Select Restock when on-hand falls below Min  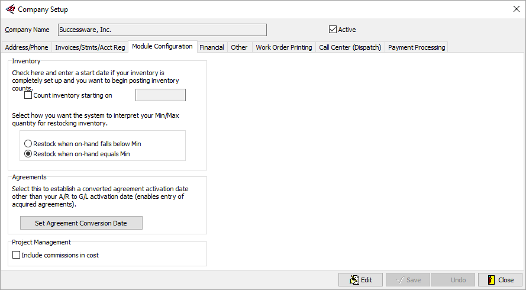click(x=28, y=144)
